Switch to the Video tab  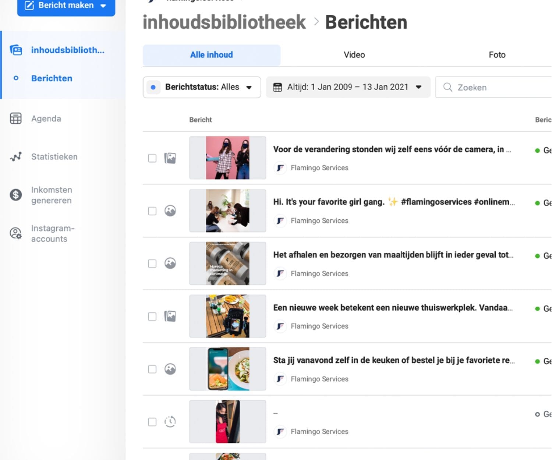(354, 55)
